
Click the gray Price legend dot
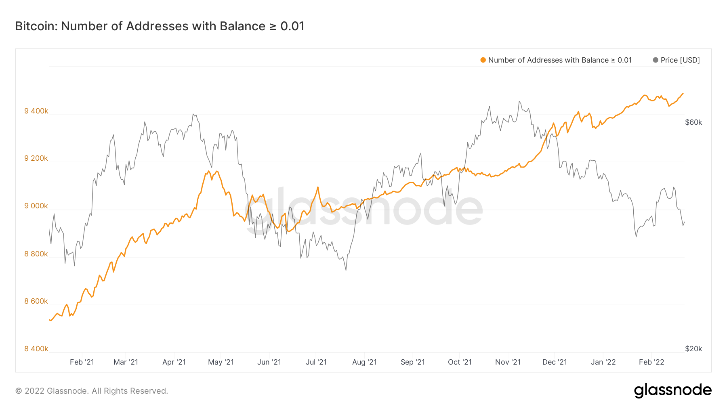(656, 60)
